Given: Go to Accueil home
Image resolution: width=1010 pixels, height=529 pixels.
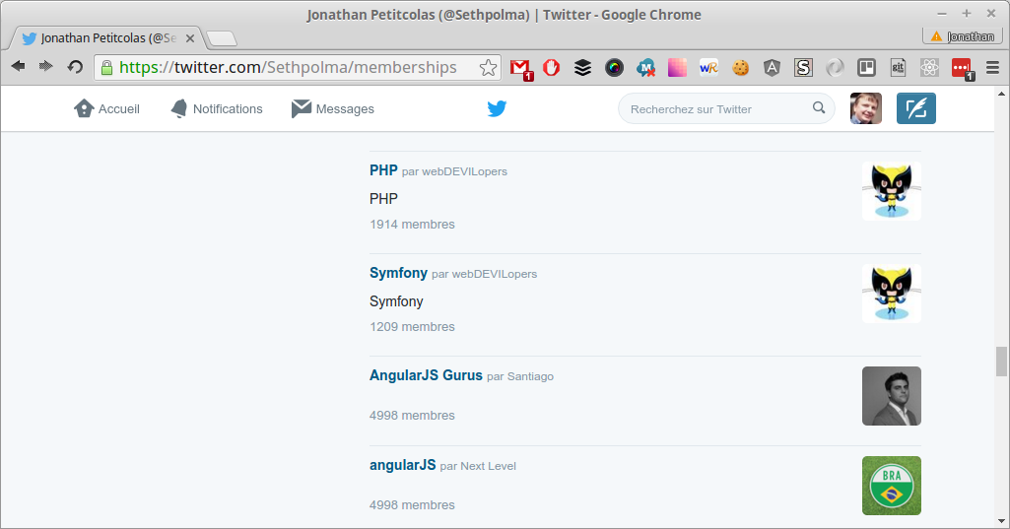Looking at the screenshot, I should (107, 109).
